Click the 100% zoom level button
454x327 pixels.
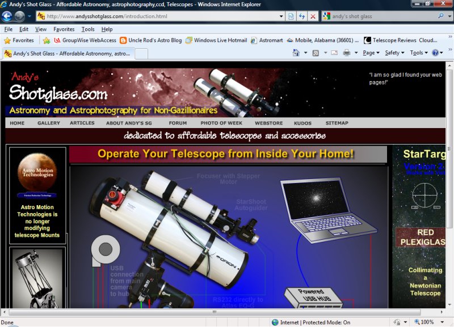tap(424, 322)
